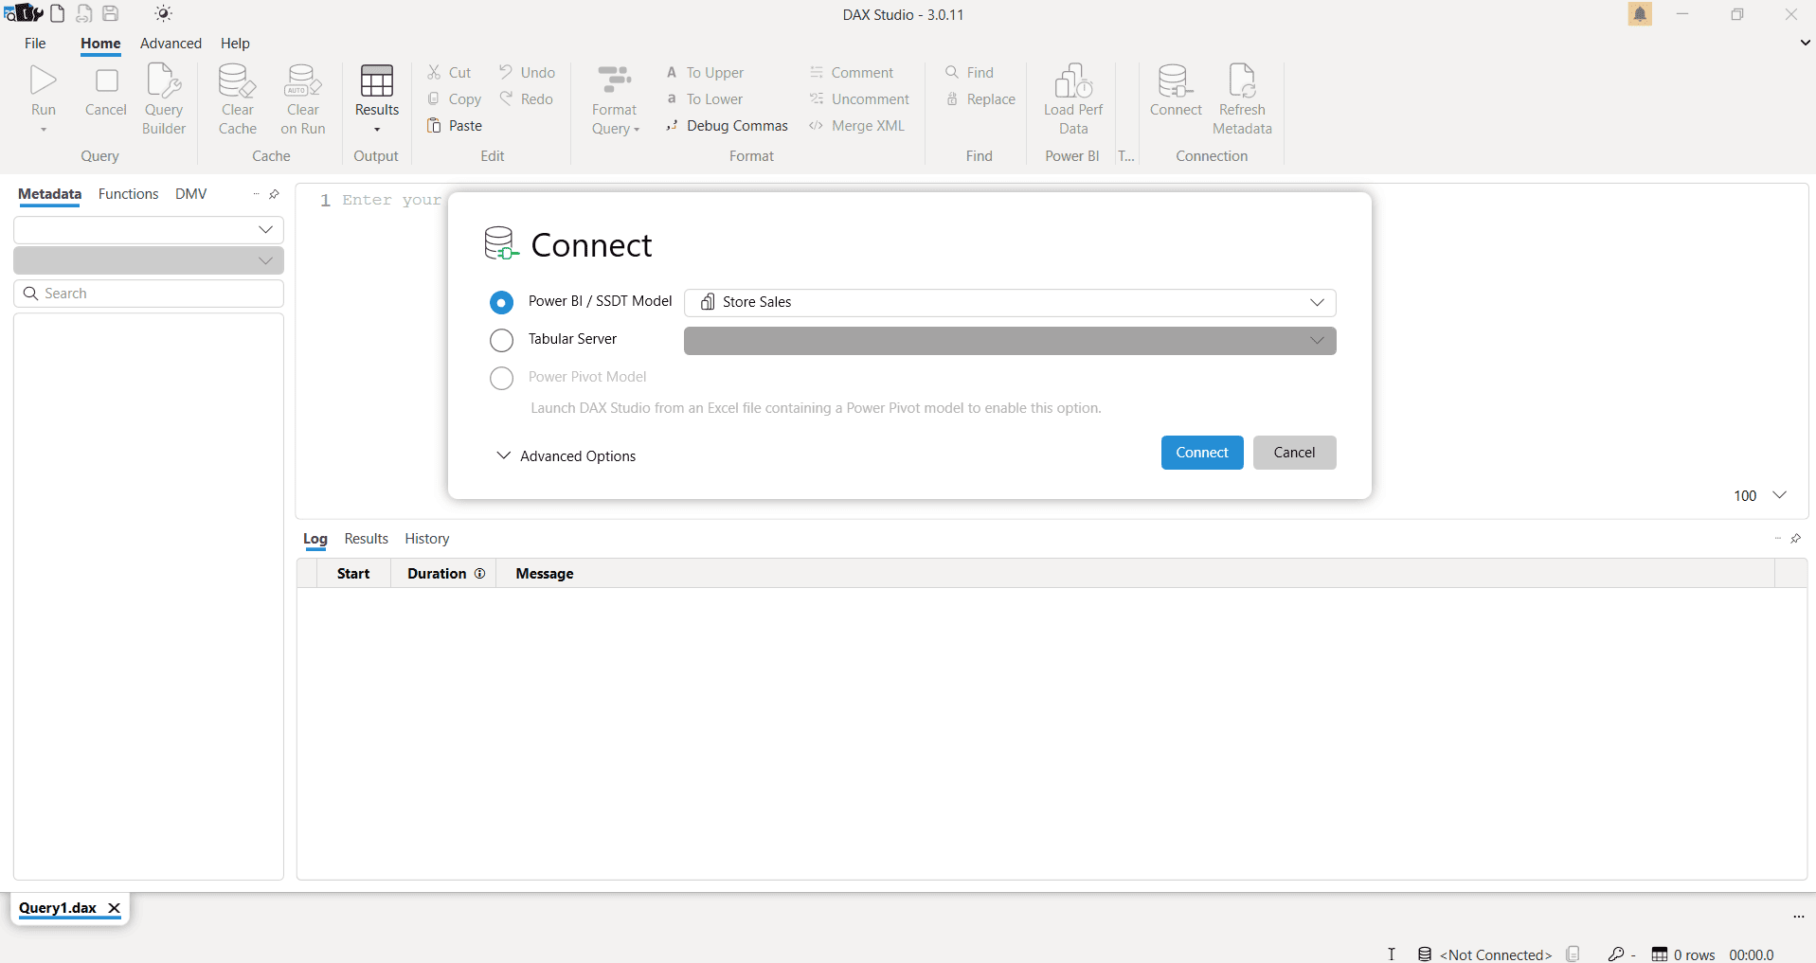Click the new document icon in title bar
The width and height of the screenshot is (1816, 963).
point(58,14)
